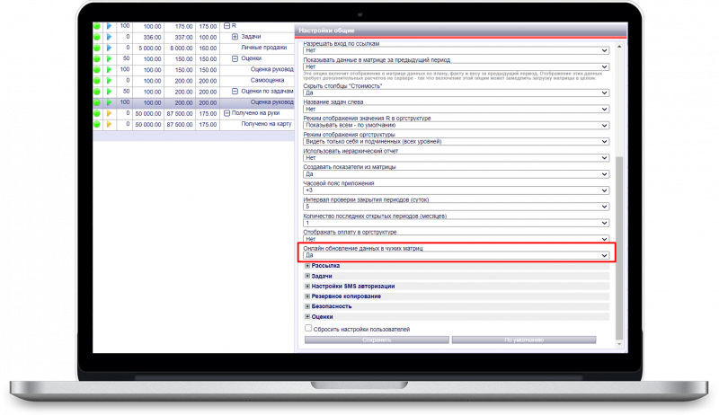The height and width of the screenshot is (415, 719).
Task: Click the settings panel scrollbar down arrow
Action: pyautogui.click(x=619, y=344)
